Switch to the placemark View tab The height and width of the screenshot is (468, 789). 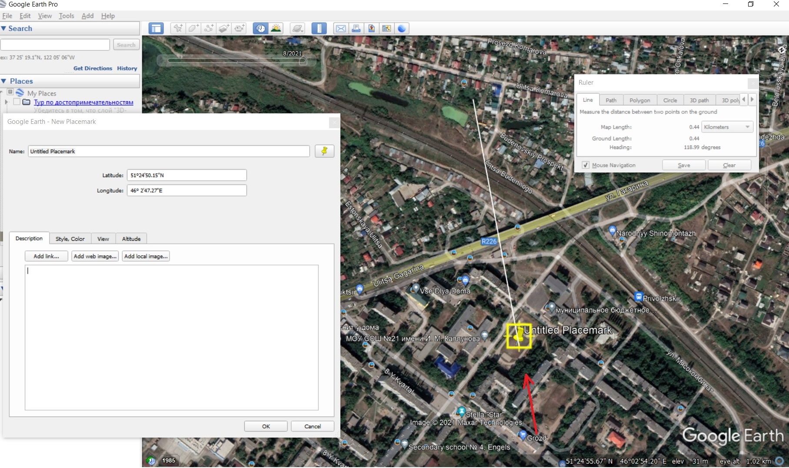pyautogui.click(x=103, y=239)
